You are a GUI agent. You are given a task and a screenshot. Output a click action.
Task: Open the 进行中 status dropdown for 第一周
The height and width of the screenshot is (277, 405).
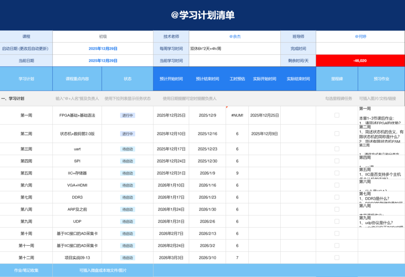click(x=128, y=115)
